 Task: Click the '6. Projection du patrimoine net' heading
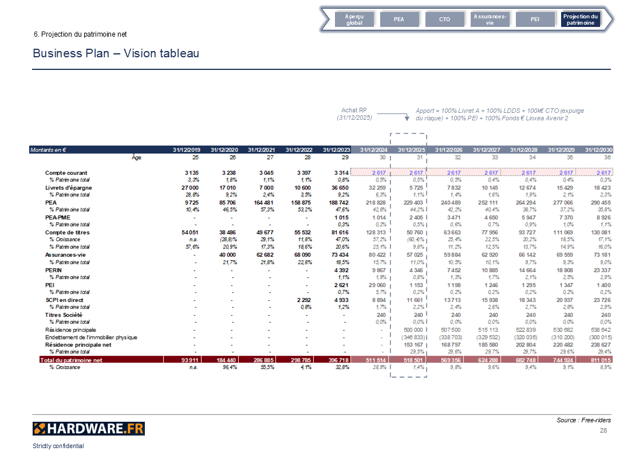tap(80, 34)
